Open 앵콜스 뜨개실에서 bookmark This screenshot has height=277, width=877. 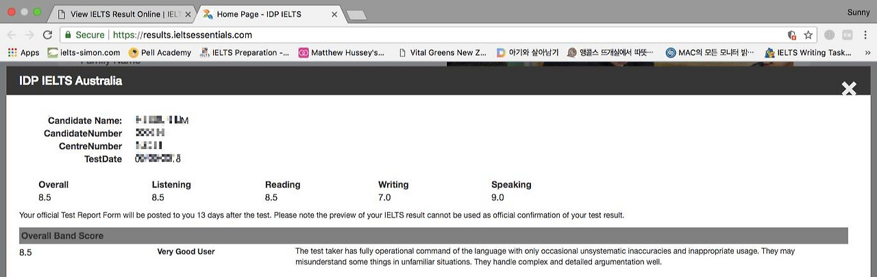click(610, 53)
